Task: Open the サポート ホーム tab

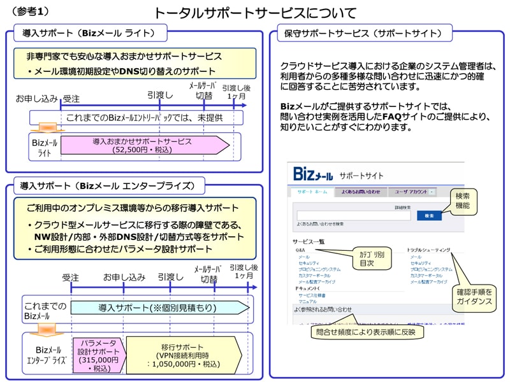Action: point(312,192)
